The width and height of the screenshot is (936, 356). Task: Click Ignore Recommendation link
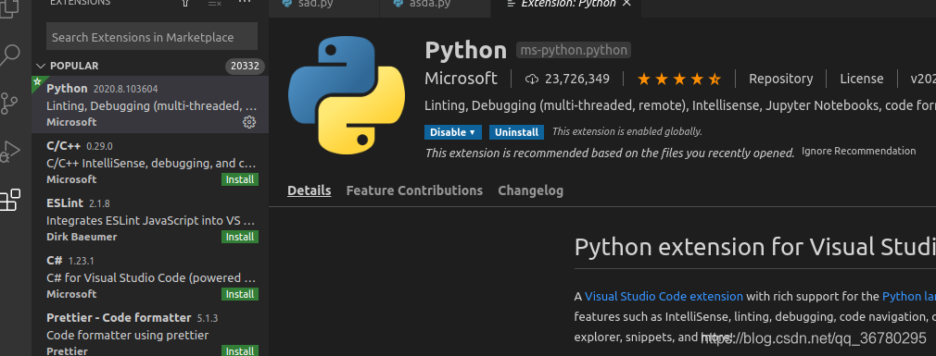point(858,152)
